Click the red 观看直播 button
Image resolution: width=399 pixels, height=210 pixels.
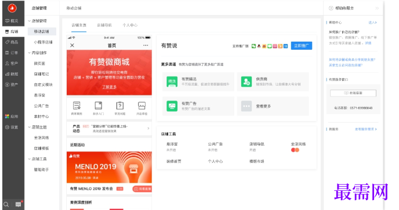point(142,189)
